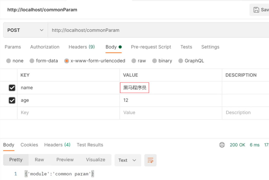Click the name key cell
269x180 pixels.
[68, 88]
